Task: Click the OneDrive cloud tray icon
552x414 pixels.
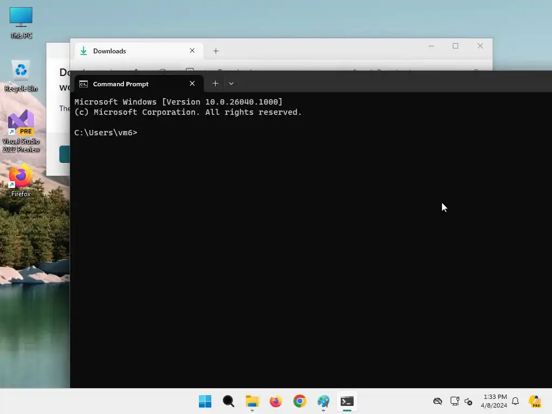Action: pyautogui.click(x=438, y=401)
